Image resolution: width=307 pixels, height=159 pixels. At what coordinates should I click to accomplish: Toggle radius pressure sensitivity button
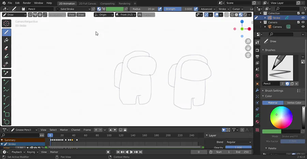point(160,9)
